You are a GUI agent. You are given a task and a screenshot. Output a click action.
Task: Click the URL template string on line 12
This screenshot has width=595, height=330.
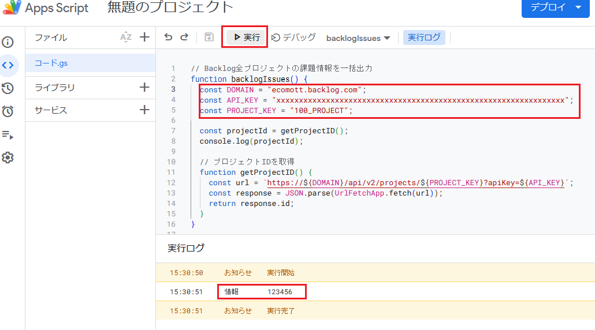click(418, 183)
